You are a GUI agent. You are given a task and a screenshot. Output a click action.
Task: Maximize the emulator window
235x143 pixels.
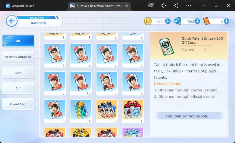pyautogui.click(x=216, y=5)
